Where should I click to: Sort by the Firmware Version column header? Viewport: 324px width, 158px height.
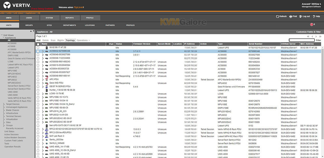pos(144,44)
